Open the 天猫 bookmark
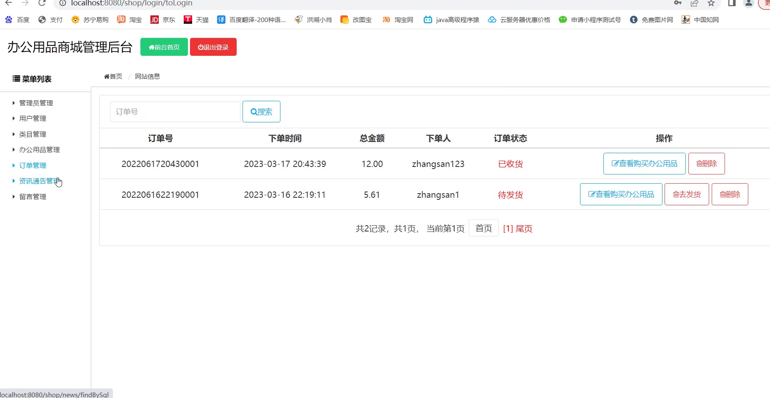This screenshot has width=770, height=398. pyautogui.click(x=196, y=20)
